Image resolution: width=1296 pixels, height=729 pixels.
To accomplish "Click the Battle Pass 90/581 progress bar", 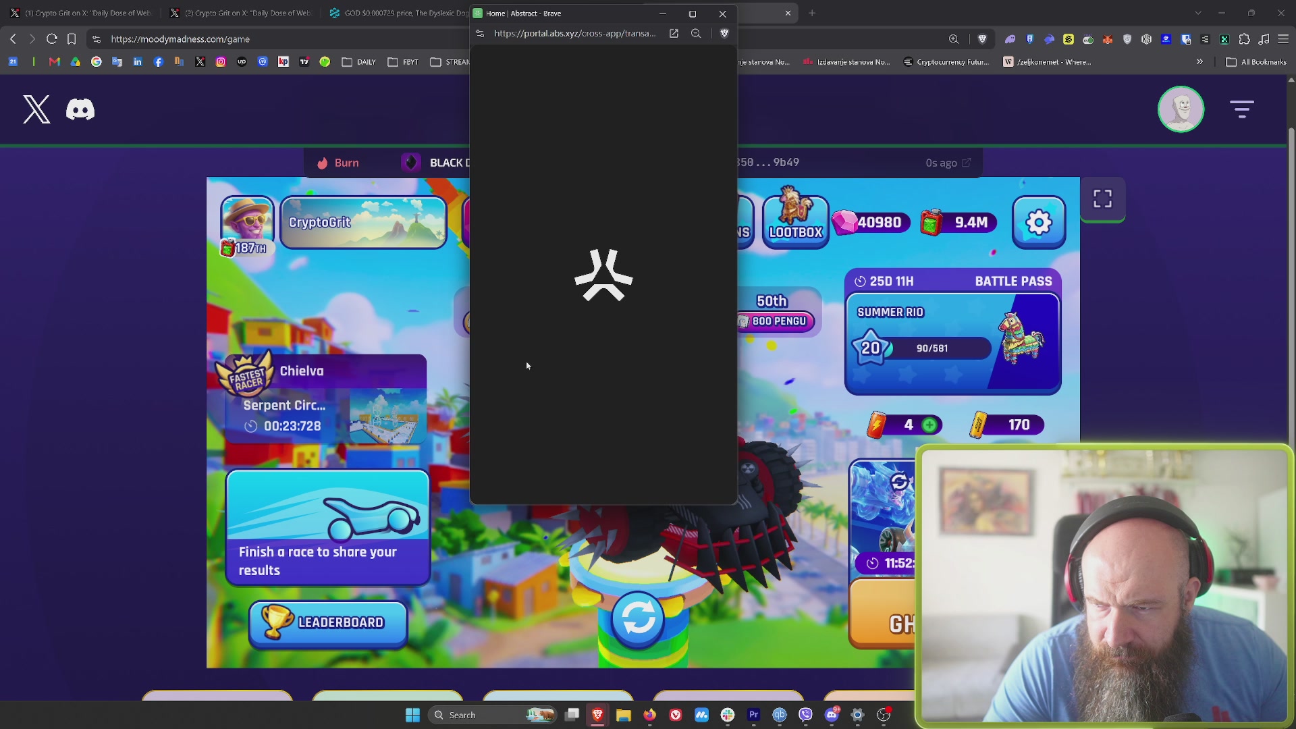I will 932,348.
